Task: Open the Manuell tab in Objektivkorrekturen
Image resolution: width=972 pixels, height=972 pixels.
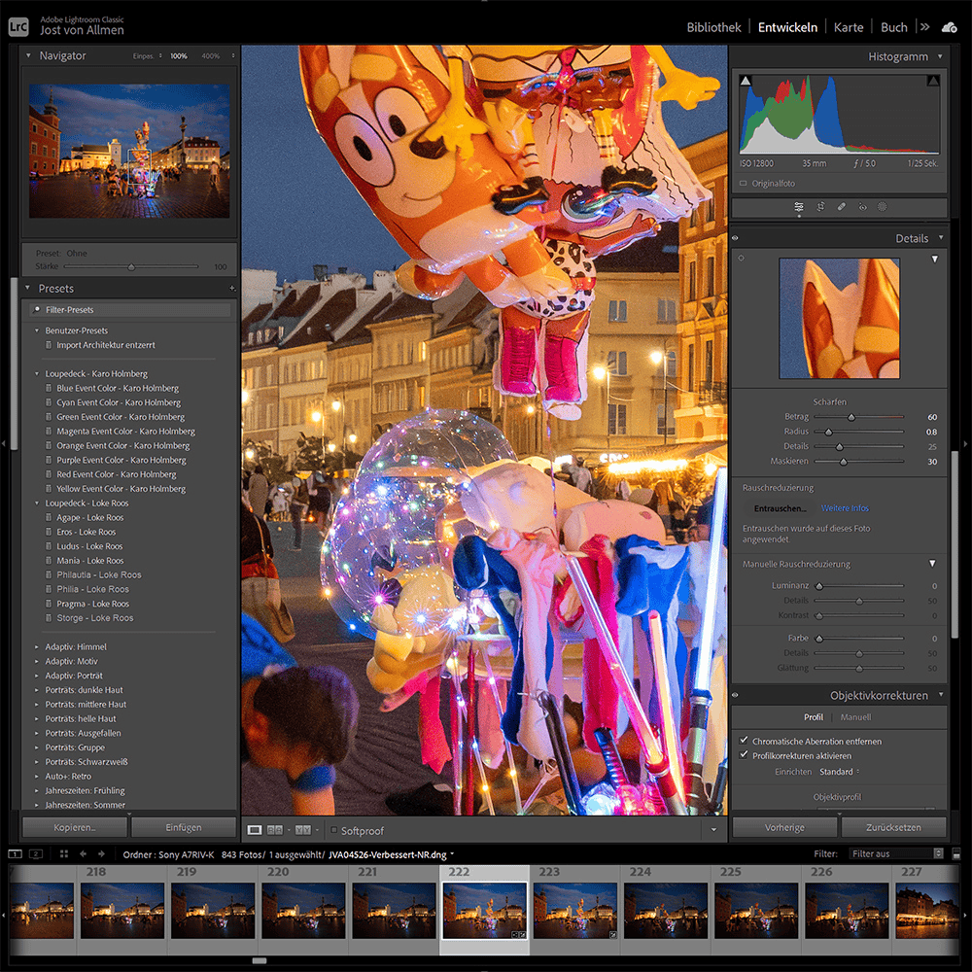Action: 855,717
